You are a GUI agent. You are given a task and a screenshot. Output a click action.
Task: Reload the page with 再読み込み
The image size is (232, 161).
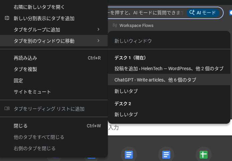25,58
